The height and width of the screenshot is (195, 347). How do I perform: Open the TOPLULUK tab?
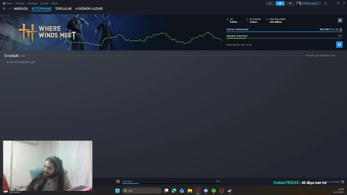tap(63, 9)
